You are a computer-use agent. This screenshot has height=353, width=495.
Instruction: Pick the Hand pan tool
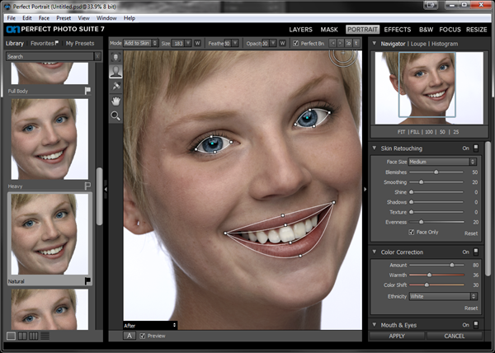point(115,101)
